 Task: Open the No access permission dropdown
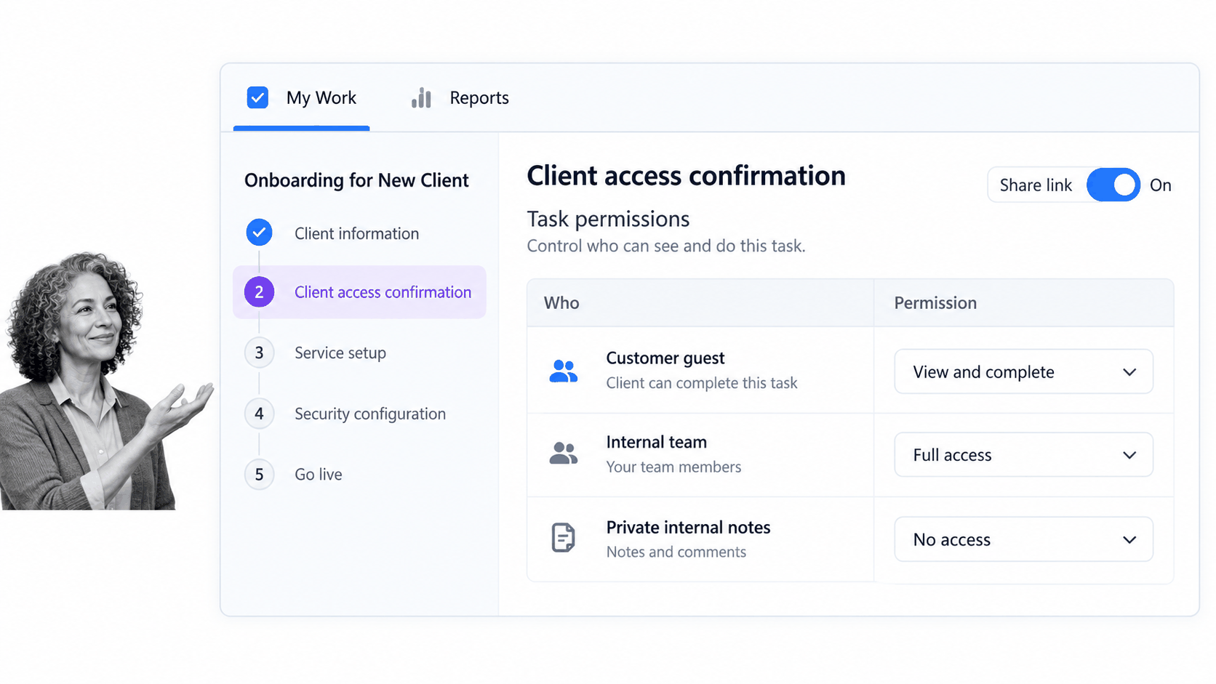click(1023, 539)
